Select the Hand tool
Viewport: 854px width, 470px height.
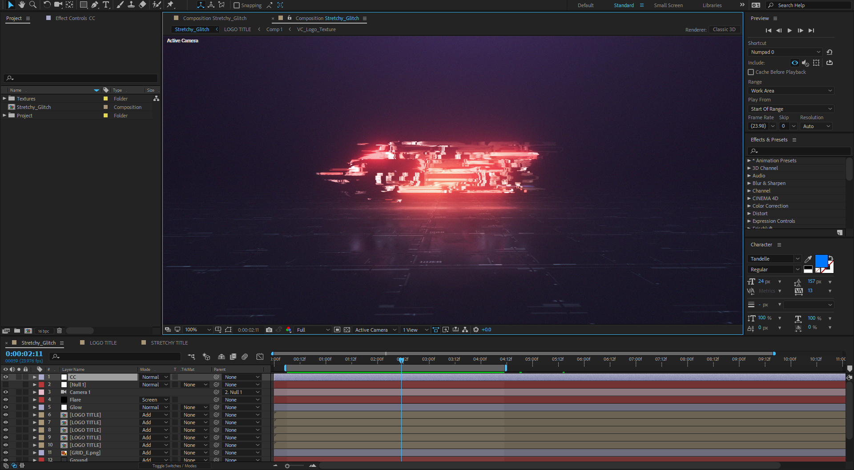pos(21,5)
